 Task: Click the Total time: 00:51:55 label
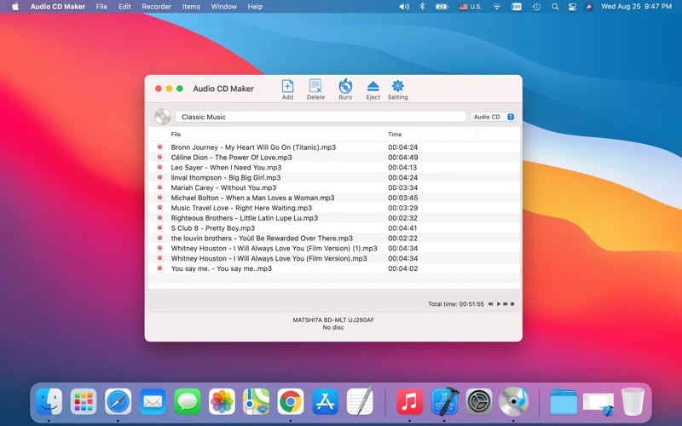coord(456,304)
